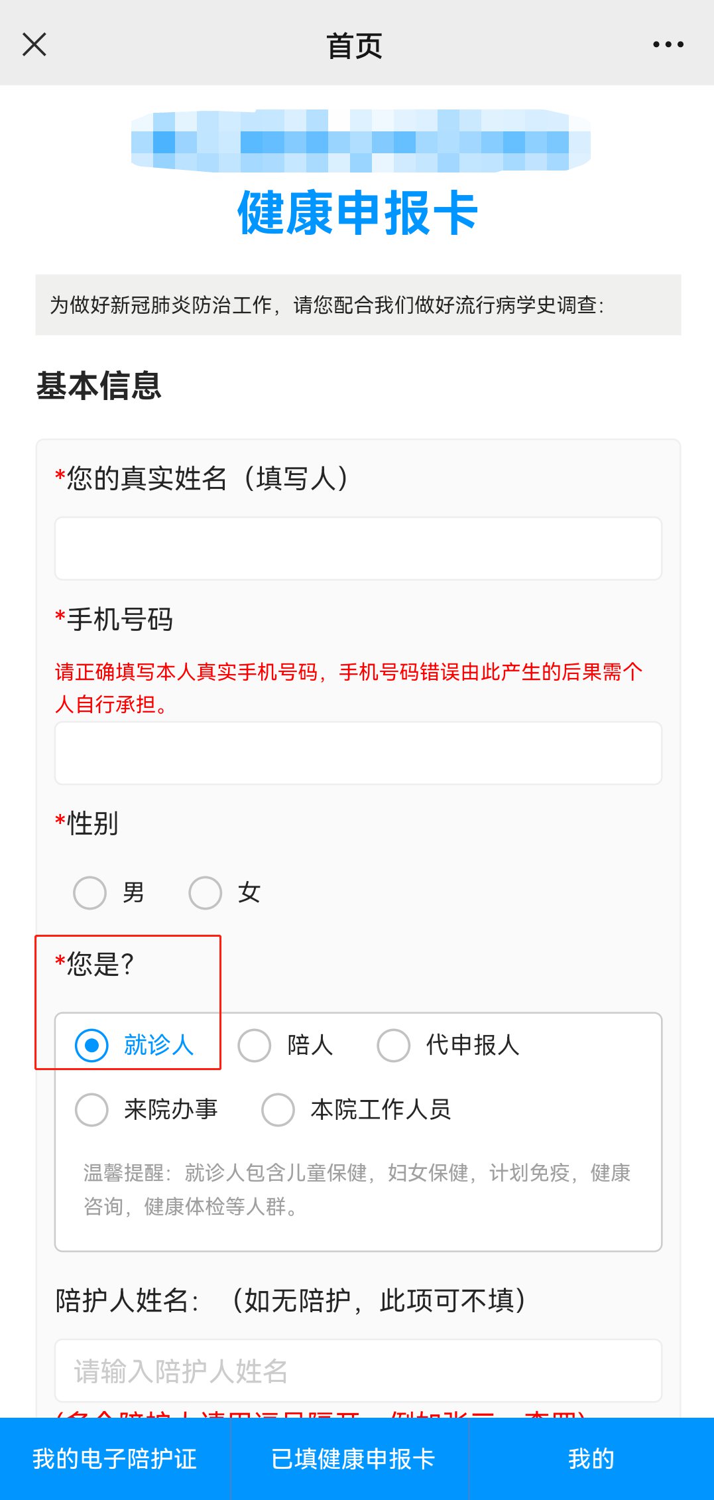Image resolution: width=714 pixels, height=1500 pixels.
Task: Select the 就诊人 radio option
Action: coord(92,1046)
